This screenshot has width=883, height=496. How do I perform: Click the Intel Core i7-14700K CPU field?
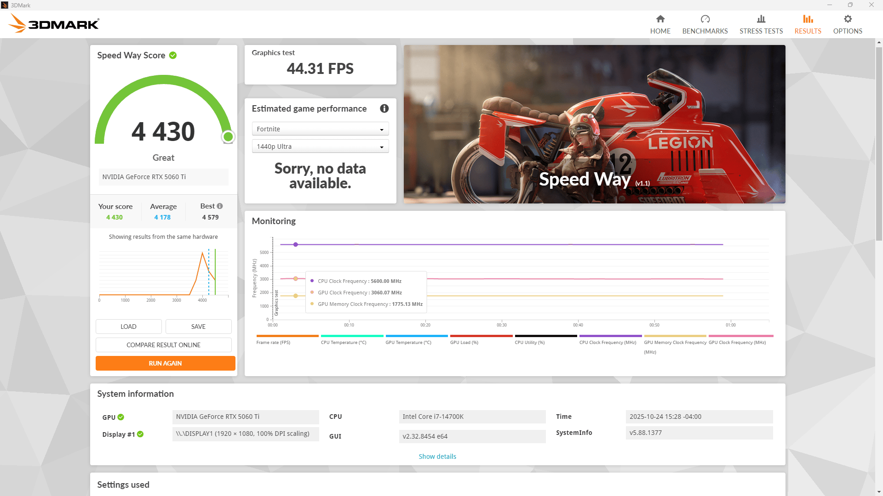pyautogui.click(x=472, y=417)
